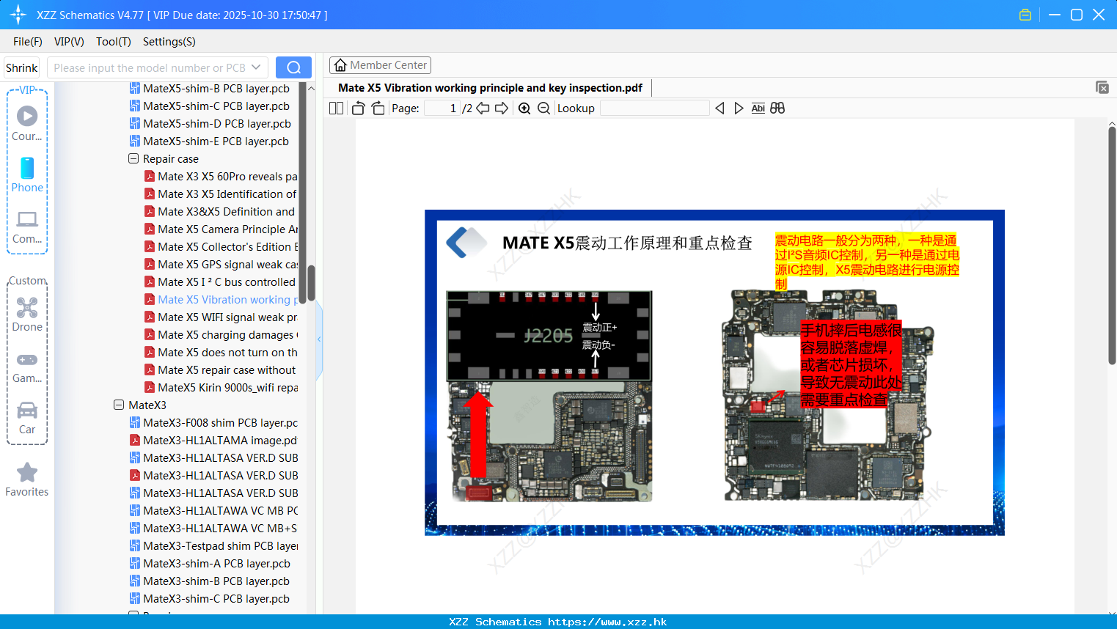This screenshot has width=1117, height=629.
Task: Open the Tool(T) menu
Action: [x=114, y=42]
